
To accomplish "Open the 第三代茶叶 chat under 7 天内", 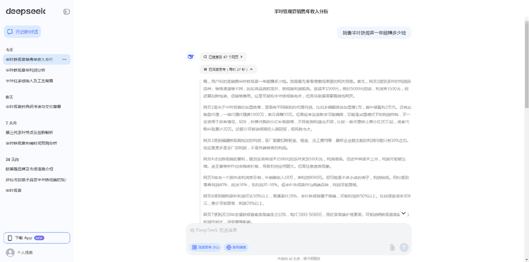I will [29, 133].
